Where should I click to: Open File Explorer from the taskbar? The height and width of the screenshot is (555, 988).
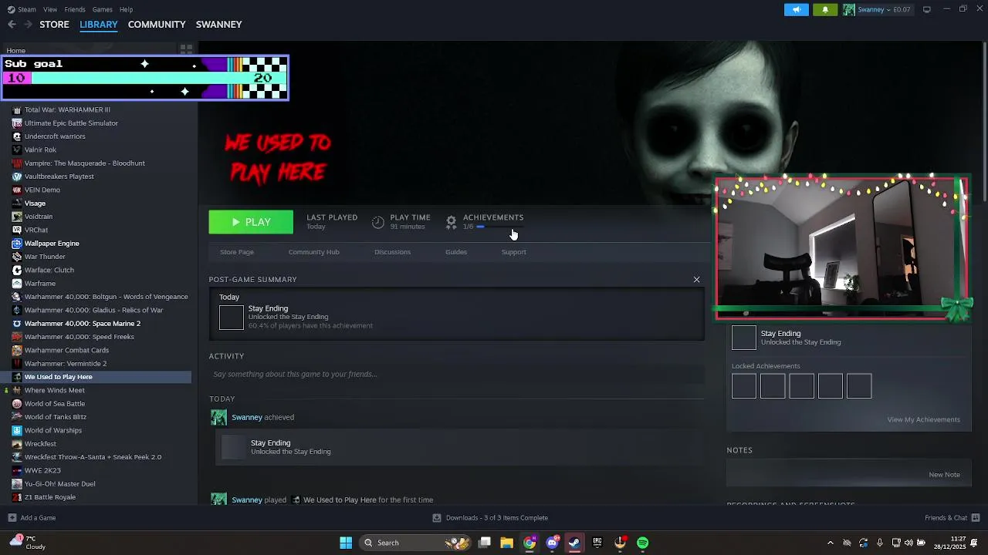[x=507, y=543]
